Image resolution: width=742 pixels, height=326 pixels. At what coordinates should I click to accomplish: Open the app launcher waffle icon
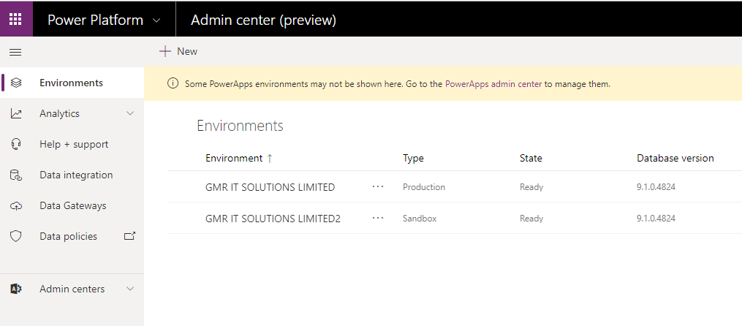(15, 18)
